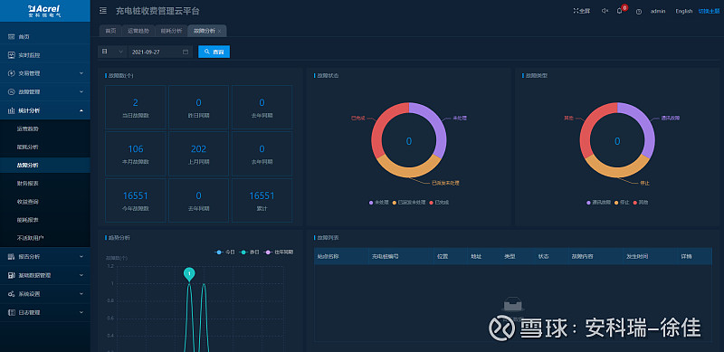Click the 106 本月故障数 stat card

(135, 154)
